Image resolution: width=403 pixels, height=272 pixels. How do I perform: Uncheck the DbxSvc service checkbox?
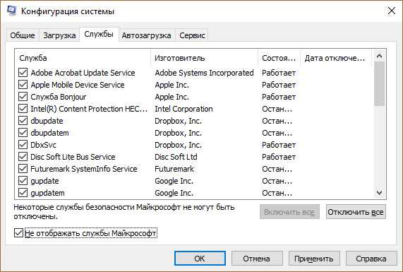(23, 145)
